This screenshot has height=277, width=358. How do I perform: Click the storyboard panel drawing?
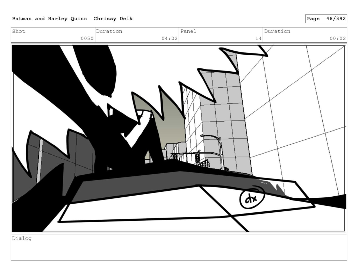[179, 138]
